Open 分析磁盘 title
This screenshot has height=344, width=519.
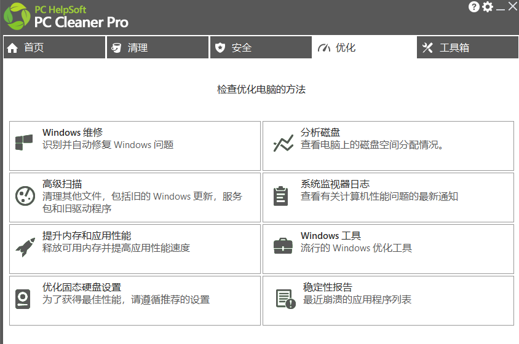320,132
